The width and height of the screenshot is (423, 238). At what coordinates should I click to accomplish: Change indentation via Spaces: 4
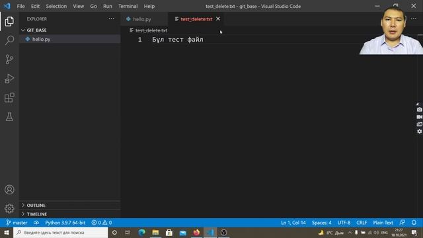322,223
